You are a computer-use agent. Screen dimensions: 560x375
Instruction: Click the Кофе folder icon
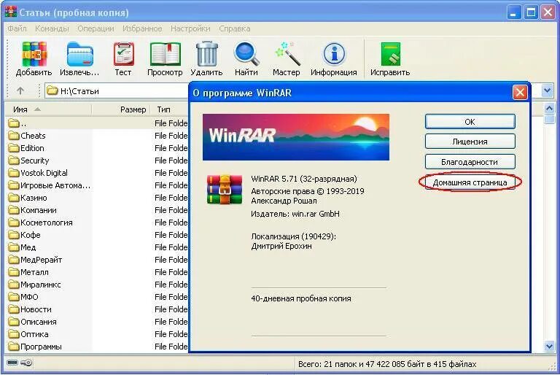click(14, 235)
